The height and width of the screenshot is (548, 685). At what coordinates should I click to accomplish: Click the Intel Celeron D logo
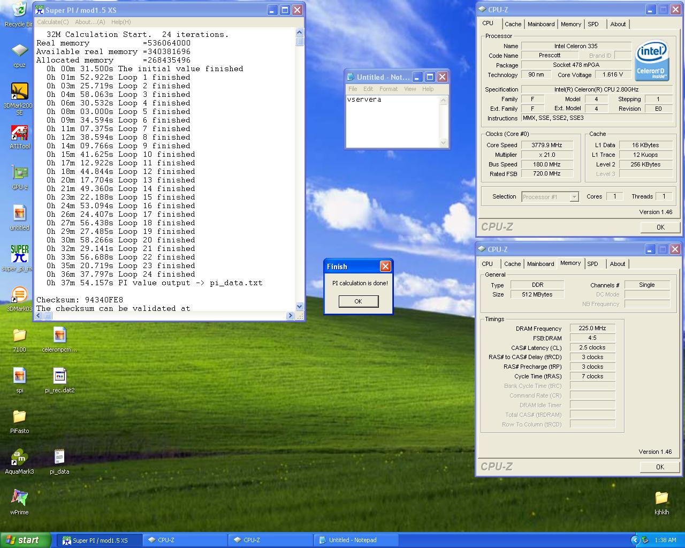click(x=651, y=62)
